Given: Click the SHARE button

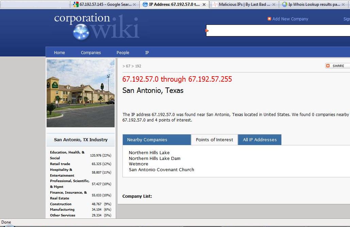Looking at the screenshot, I should point(337,66).
